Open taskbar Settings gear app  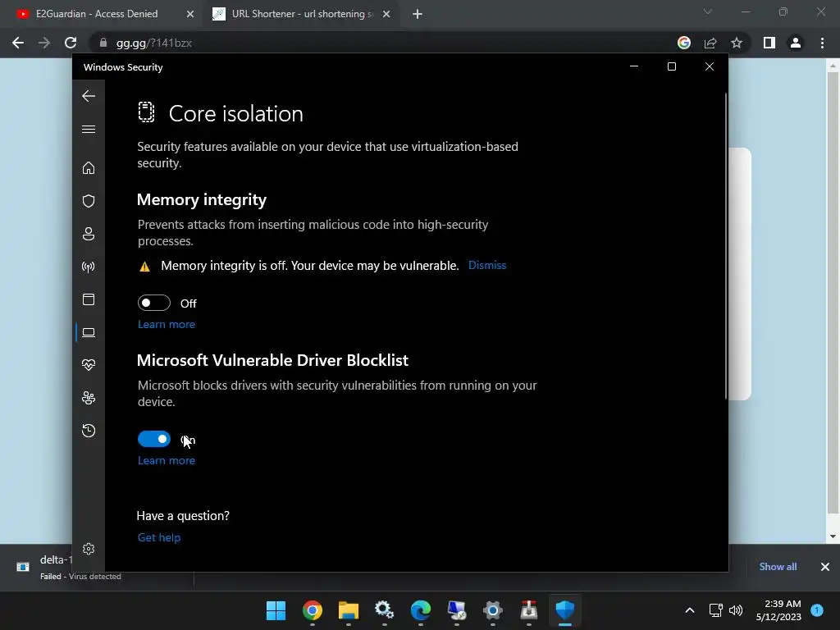[x=492, y=610]
